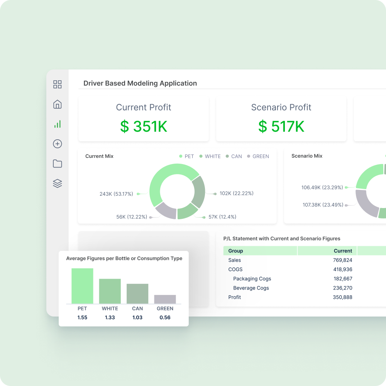Select the Sales row in the table

[x=235, y=260]
